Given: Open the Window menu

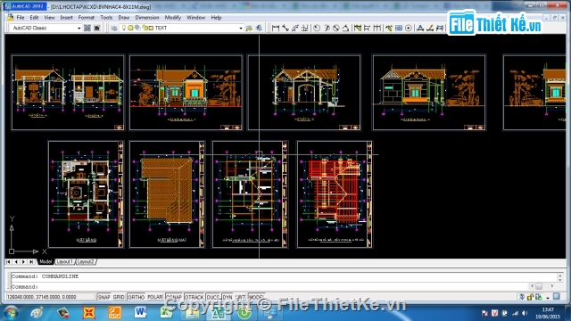Looking at the screenshot, I should click(x=196, y=18).
